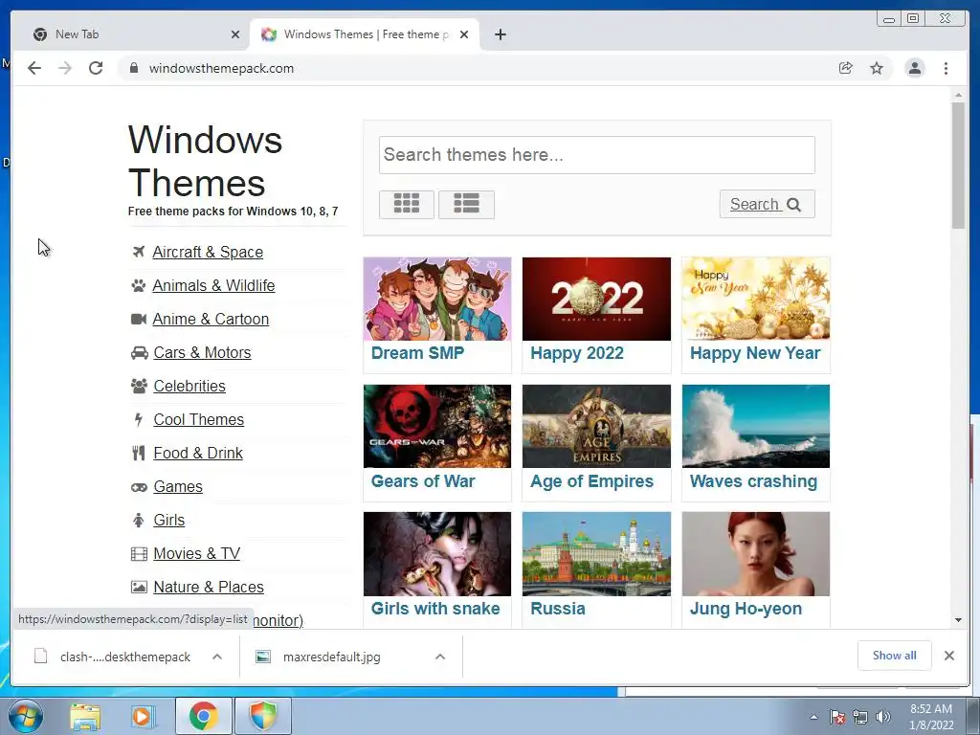Click inside the Search themes input box
980x735 pixels.
(x=597, y=155)
